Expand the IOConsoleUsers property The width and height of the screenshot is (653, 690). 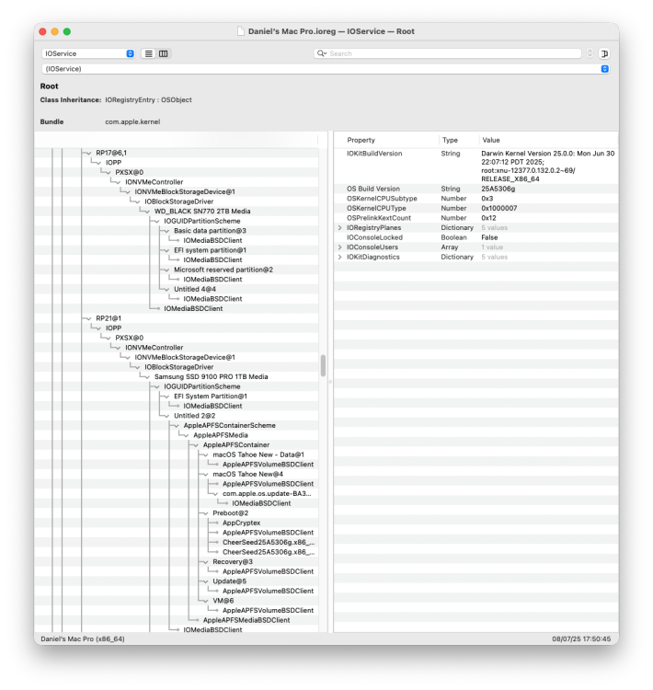tap(339, 247)
